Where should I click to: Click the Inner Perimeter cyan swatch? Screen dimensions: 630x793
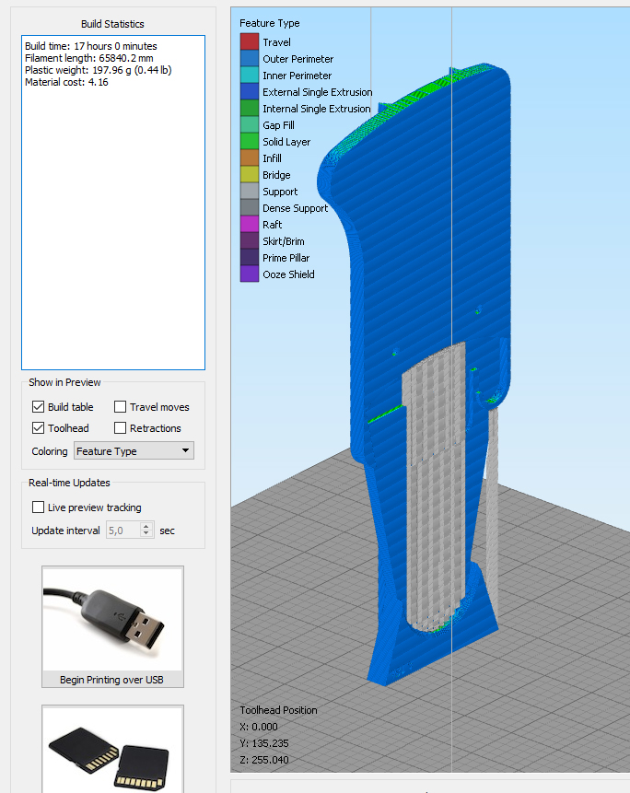coord(250,76)
